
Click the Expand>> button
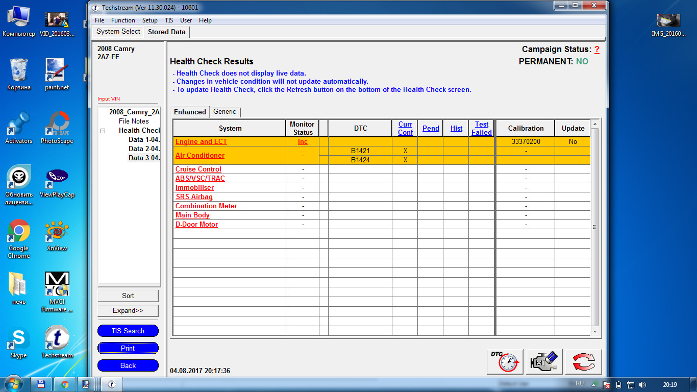click(128, 310)
